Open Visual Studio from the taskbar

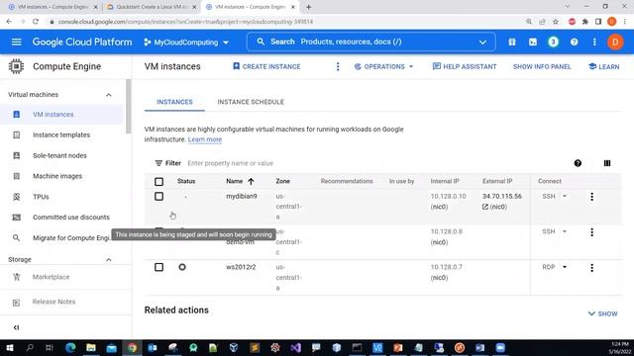(x=295, y=348)
